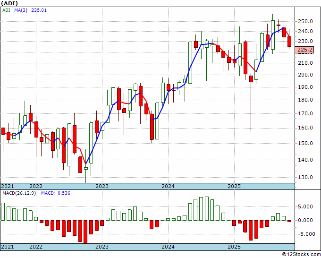This screenshot has width=321, height=258.
Task: Click the (ADI) ticker title
Action: coord(9,3)
